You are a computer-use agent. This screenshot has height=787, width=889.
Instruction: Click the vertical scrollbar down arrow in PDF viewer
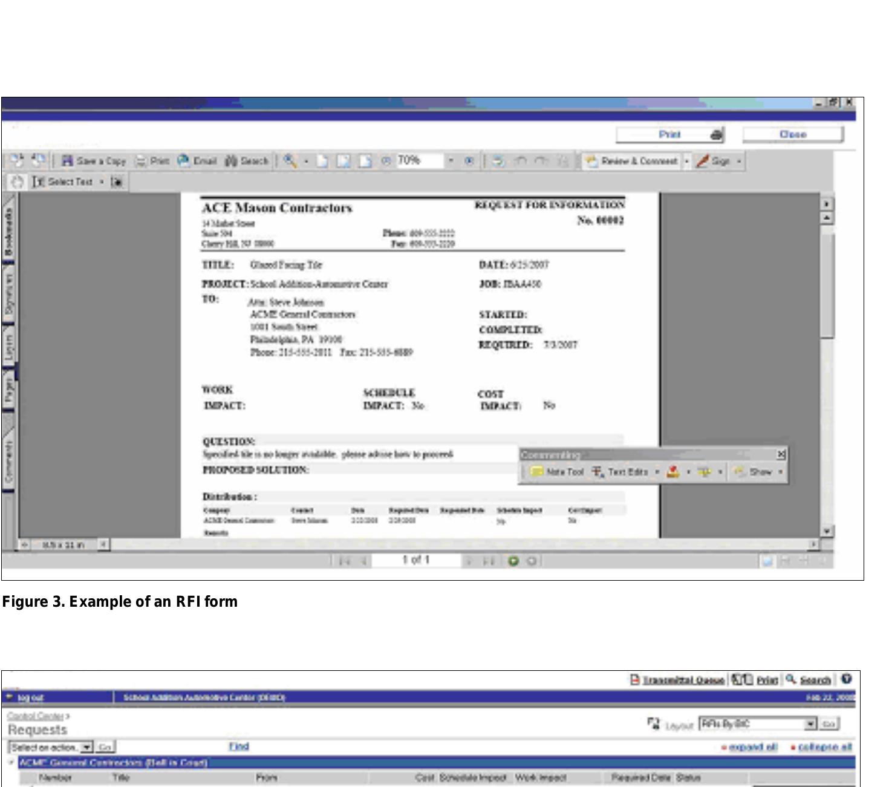click(x=827, y=531)
